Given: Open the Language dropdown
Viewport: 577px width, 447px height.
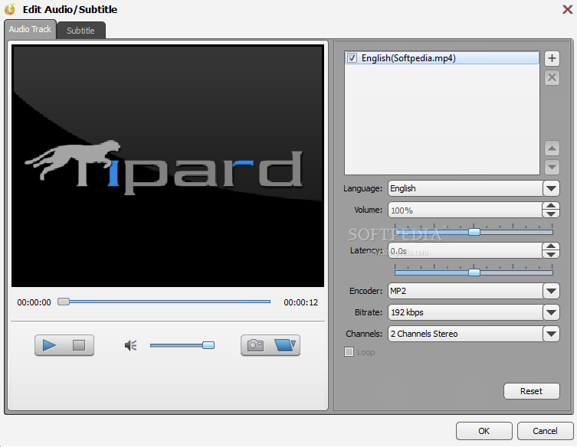Looking at the screenshot, I should 551,188.
